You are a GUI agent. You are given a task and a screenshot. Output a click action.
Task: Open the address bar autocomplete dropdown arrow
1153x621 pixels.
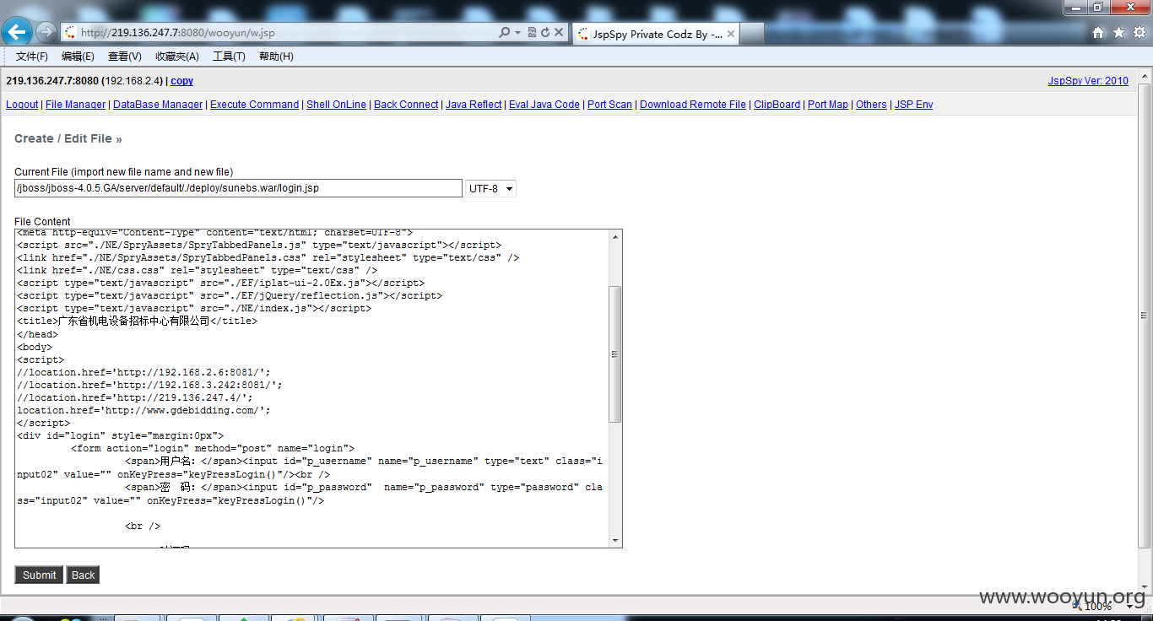pyautogui.click(x=517, y=33)
